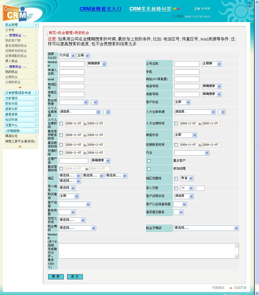Screen dimensions: 259x295
Task: Toggle the 订单管理/退款申请 section arrow icon
Action: (36, 93)
